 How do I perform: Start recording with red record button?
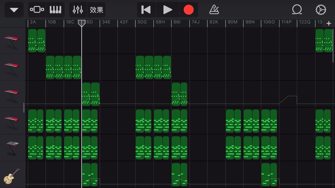pos(188,10)
